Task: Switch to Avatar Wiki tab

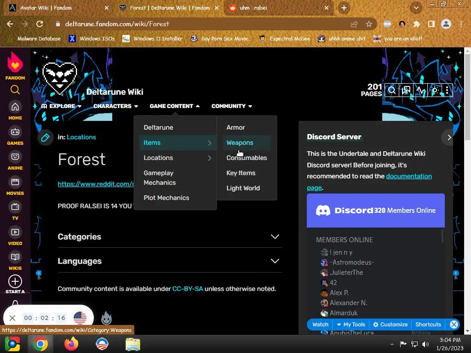Action: (59, 8)
